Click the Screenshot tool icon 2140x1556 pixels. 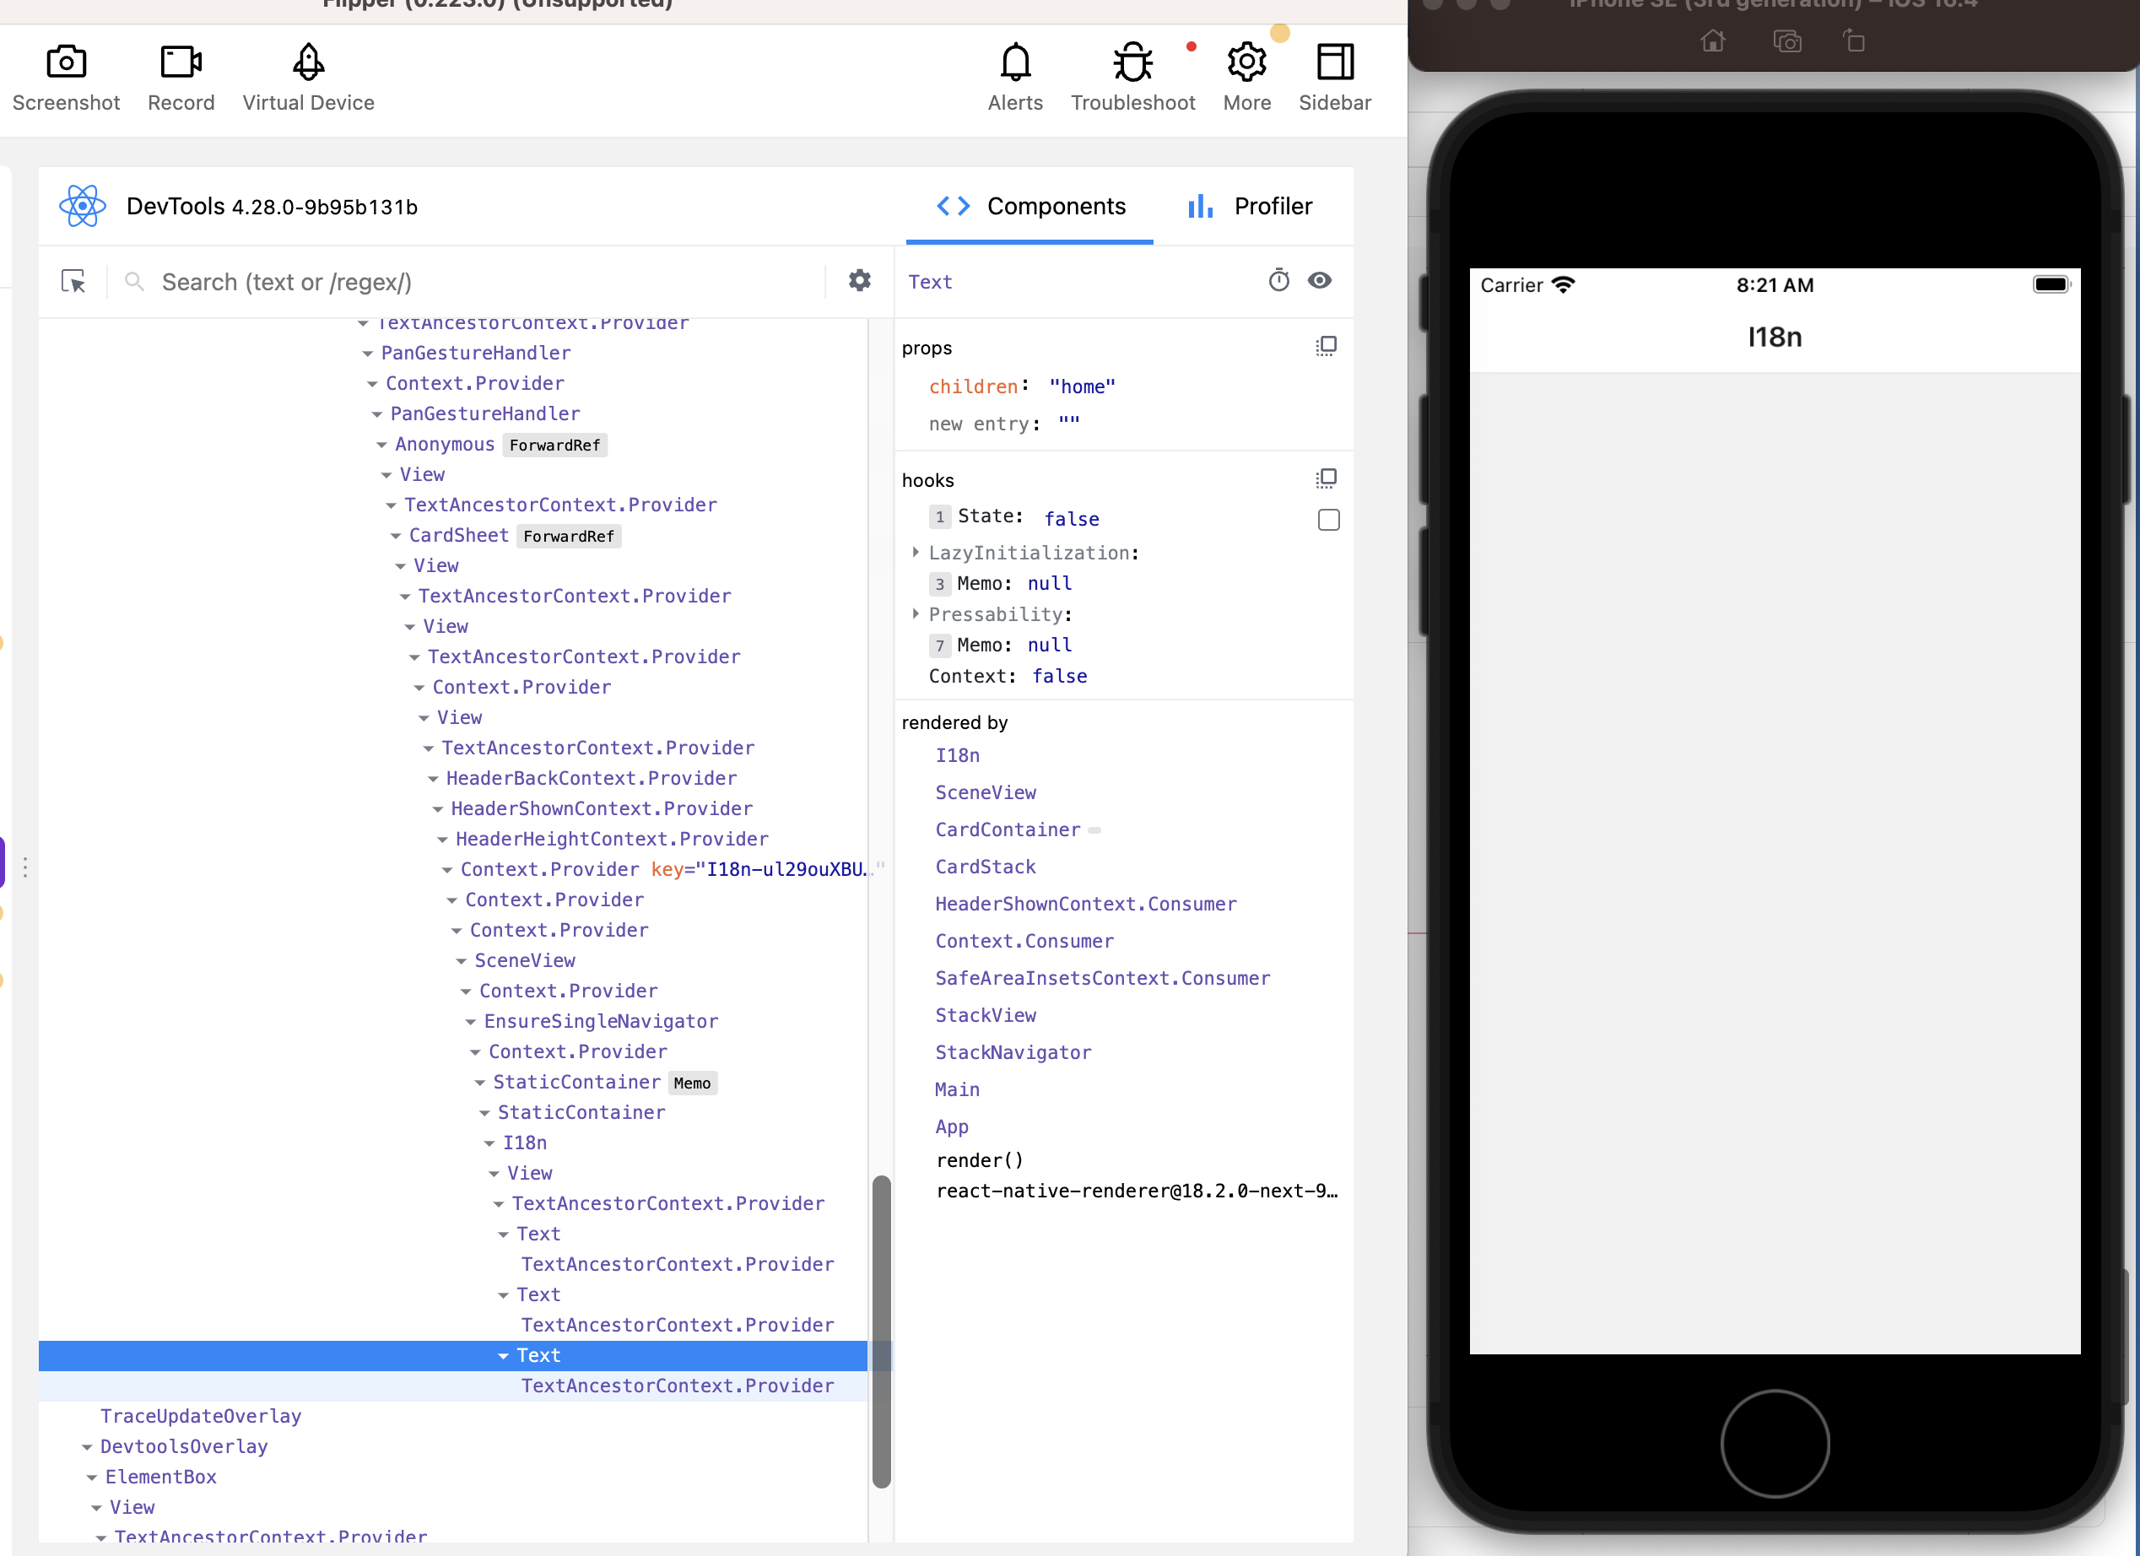65,62
